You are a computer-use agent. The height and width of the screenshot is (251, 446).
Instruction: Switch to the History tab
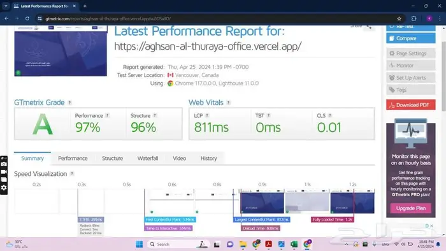tap(208, 159)
